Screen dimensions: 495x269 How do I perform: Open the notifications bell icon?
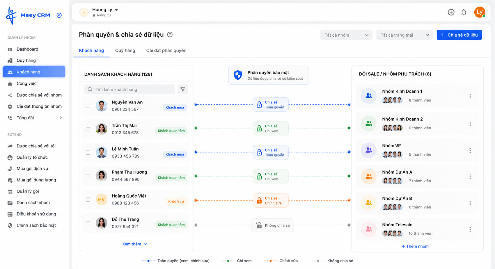click(464, 12)
